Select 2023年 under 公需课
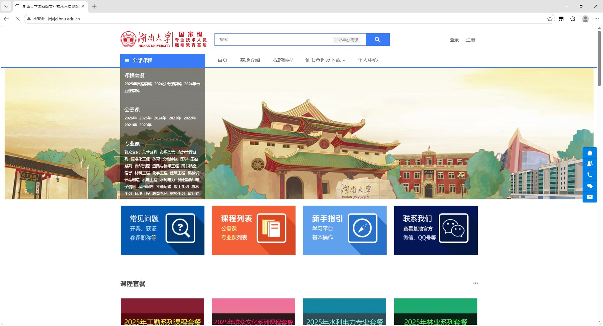The height and width of the screenshot is (326, 603). pos(175,118)
